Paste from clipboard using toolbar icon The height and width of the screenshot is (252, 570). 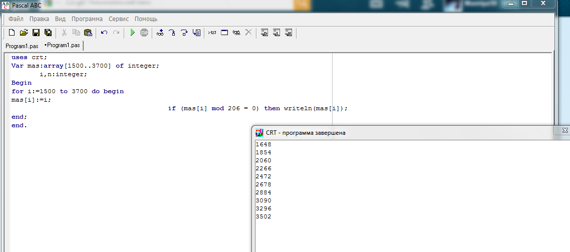[x=88, y=33]
